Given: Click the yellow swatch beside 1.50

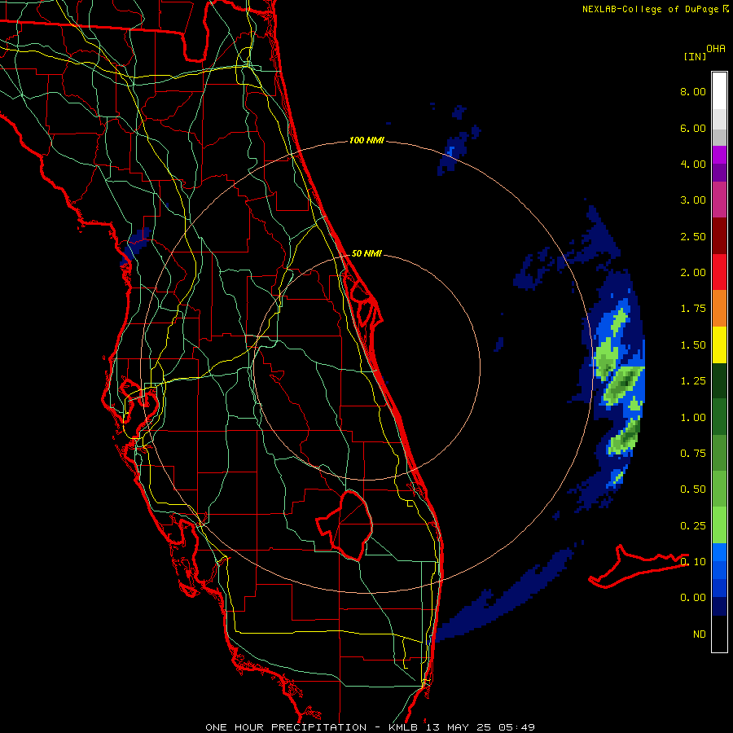Looking at the screenshot, I should [719, 345].
